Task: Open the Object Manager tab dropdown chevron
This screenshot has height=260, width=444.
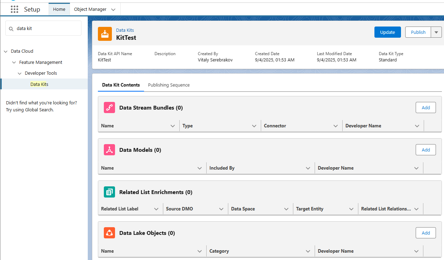Action: click(x=113, y=10)
